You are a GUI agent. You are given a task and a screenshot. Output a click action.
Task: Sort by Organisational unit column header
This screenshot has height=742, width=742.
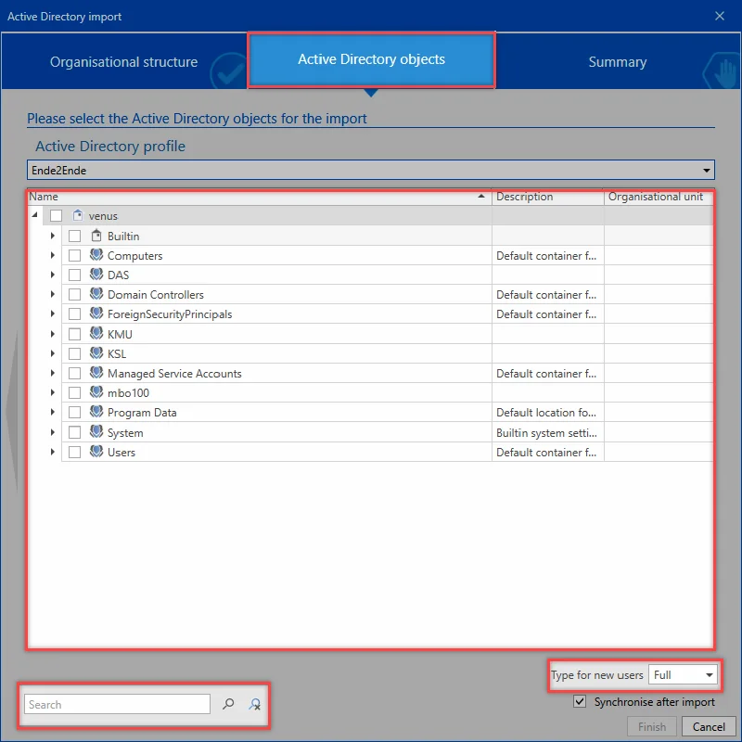[x=659, y=197]
